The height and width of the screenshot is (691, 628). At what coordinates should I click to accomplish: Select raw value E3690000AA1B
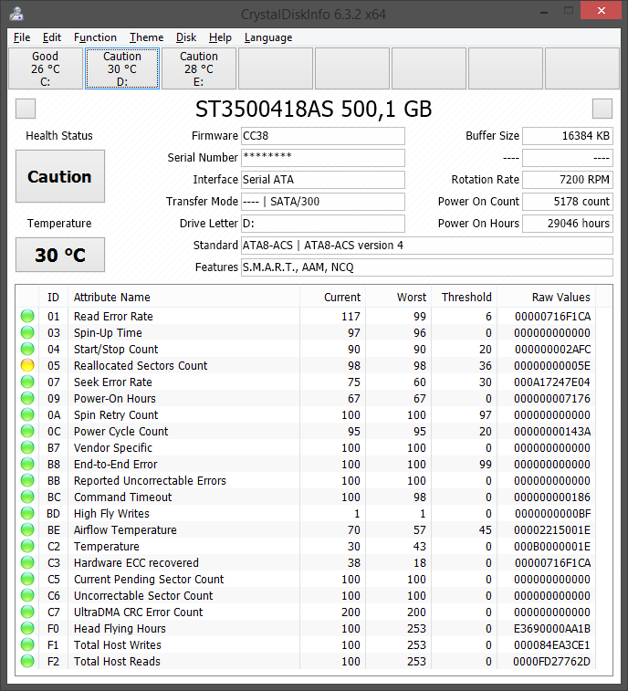(x=552, y=628)
